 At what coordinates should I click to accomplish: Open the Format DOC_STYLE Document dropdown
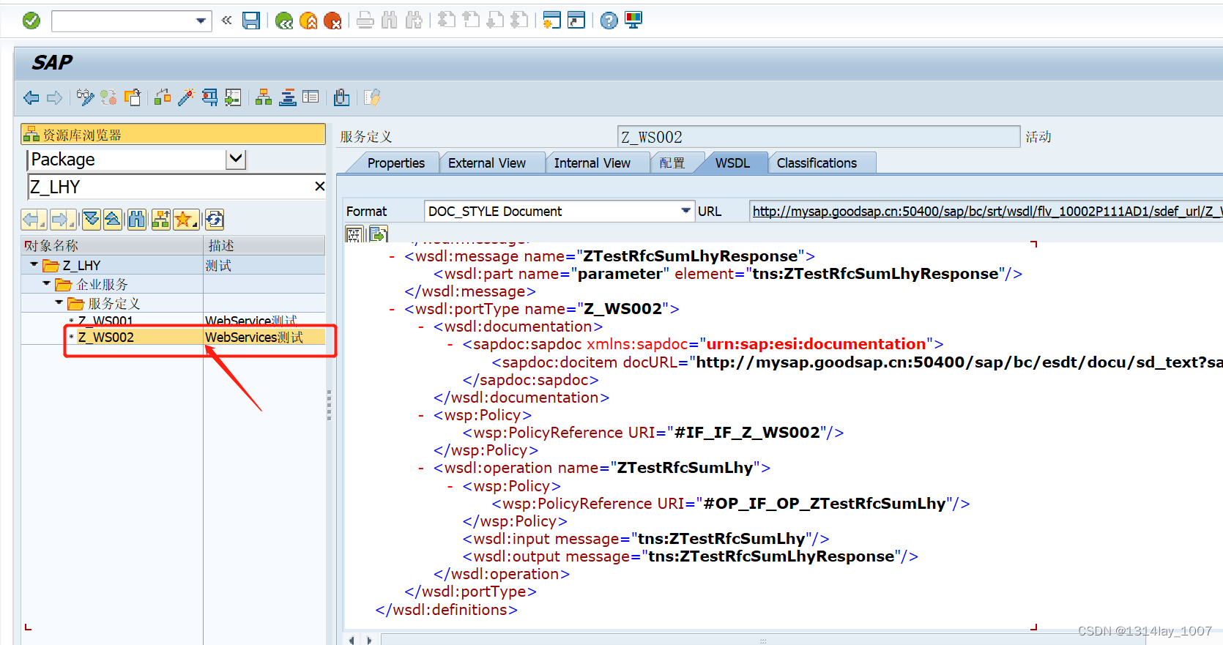(685, 211)
